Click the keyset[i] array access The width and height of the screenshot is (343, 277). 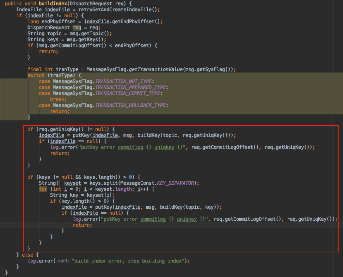99,195
